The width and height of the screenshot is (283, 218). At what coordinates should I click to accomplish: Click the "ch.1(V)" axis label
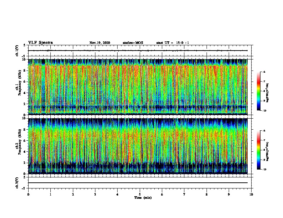tap(17, 51)
